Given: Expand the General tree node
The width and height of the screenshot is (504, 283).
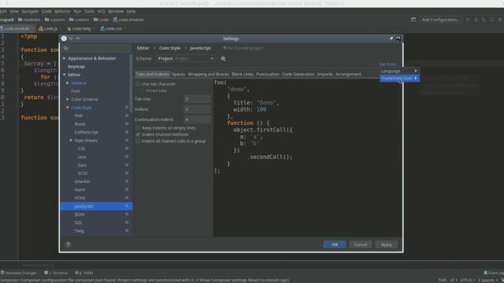Looking at the screenshot, I should point(68,83).
